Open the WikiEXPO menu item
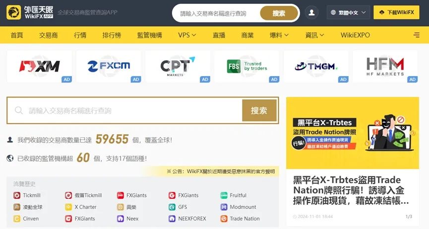Viewport: 429px width, 229px height. click(355, 35)
